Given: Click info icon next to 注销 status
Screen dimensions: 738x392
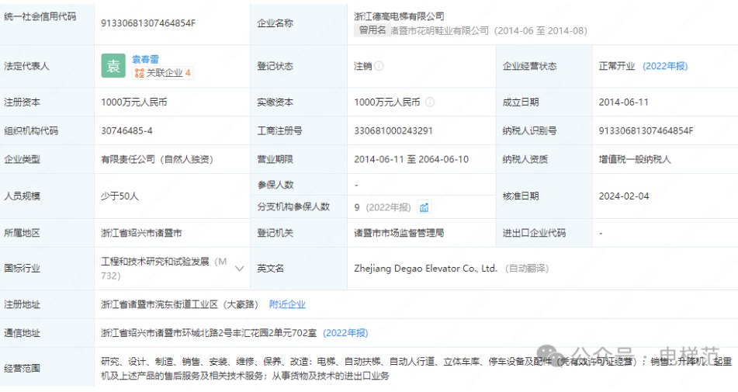Looking at the screenshot, I should pos(379,66).
